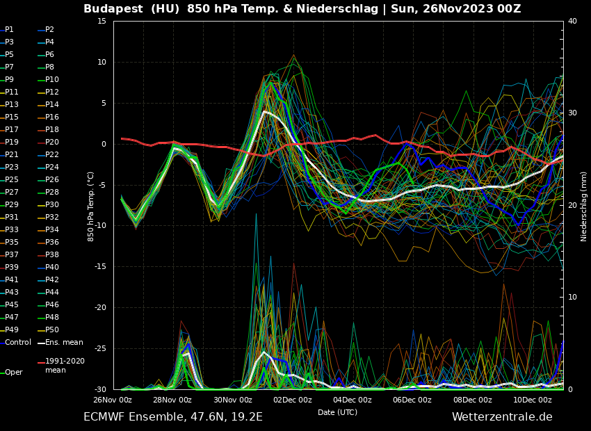Click the 850 hPa Temp. axis title
Image resolution: width=591 pixels, height=431 pixels.
[x=91, y=206]
